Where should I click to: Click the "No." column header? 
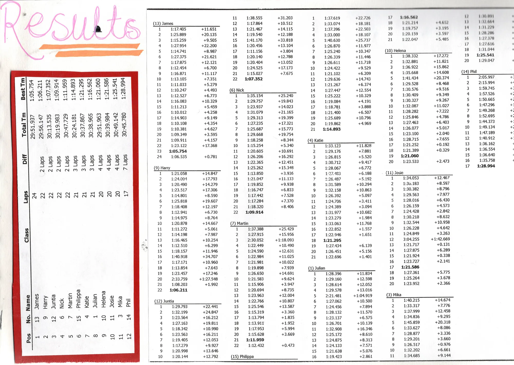(28, 319)
